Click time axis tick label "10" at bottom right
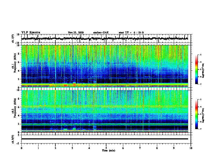The image size is (215, 166). click(191, 148)
